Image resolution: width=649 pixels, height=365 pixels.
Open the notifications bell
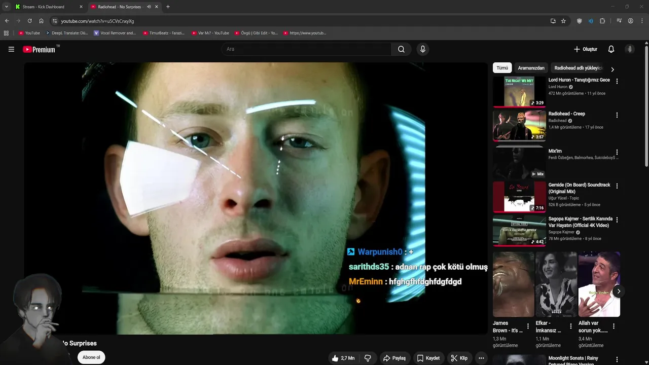coord(611,49)
